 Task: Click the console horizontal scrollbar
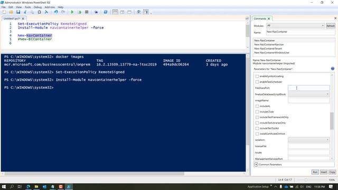[95, 174]
